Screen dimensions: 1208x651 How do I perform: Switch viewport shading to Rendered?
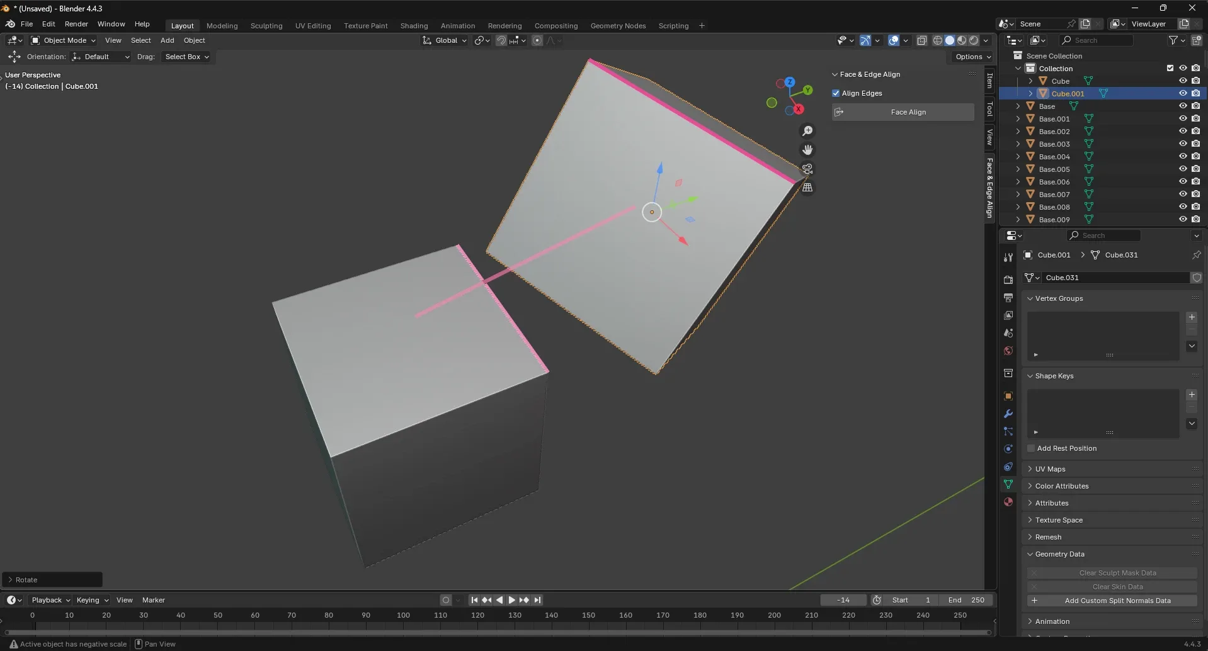point(974,40)
